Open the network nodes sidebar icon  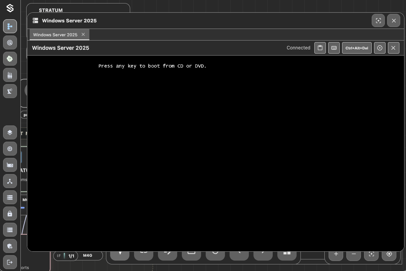coord(10,181)
